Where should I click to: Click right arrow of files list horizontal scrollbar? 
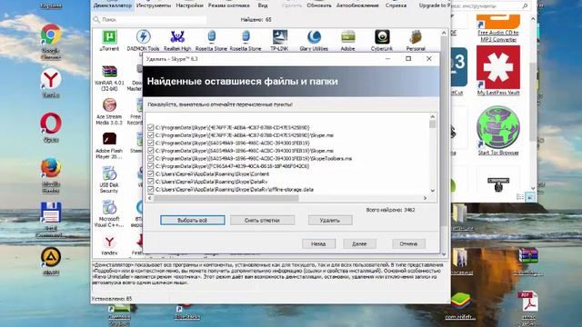point(425,198)
